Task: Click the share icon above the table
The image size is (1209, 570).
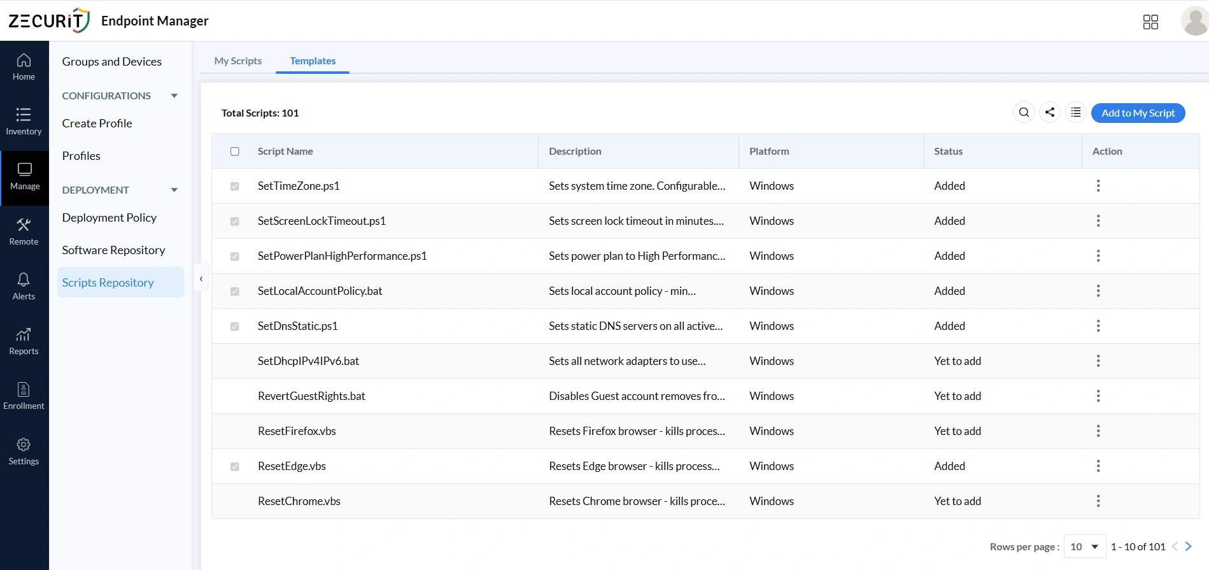Action: pyautogui.click(x=1050, y=113)
